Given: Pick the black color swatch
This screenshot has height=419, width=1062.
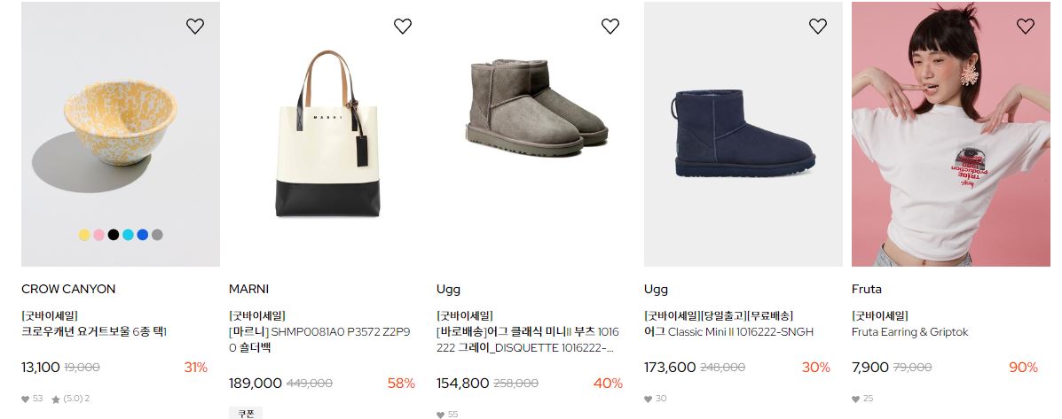Looking at the screenshot, I should tap(113, 235).
